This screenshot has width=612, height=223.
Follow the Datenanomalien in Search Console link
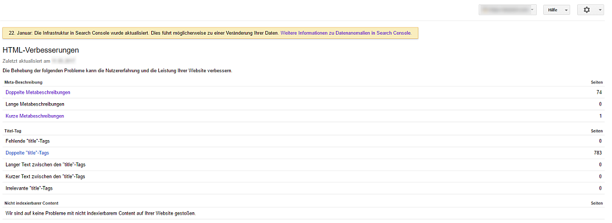tap(346, 33)
